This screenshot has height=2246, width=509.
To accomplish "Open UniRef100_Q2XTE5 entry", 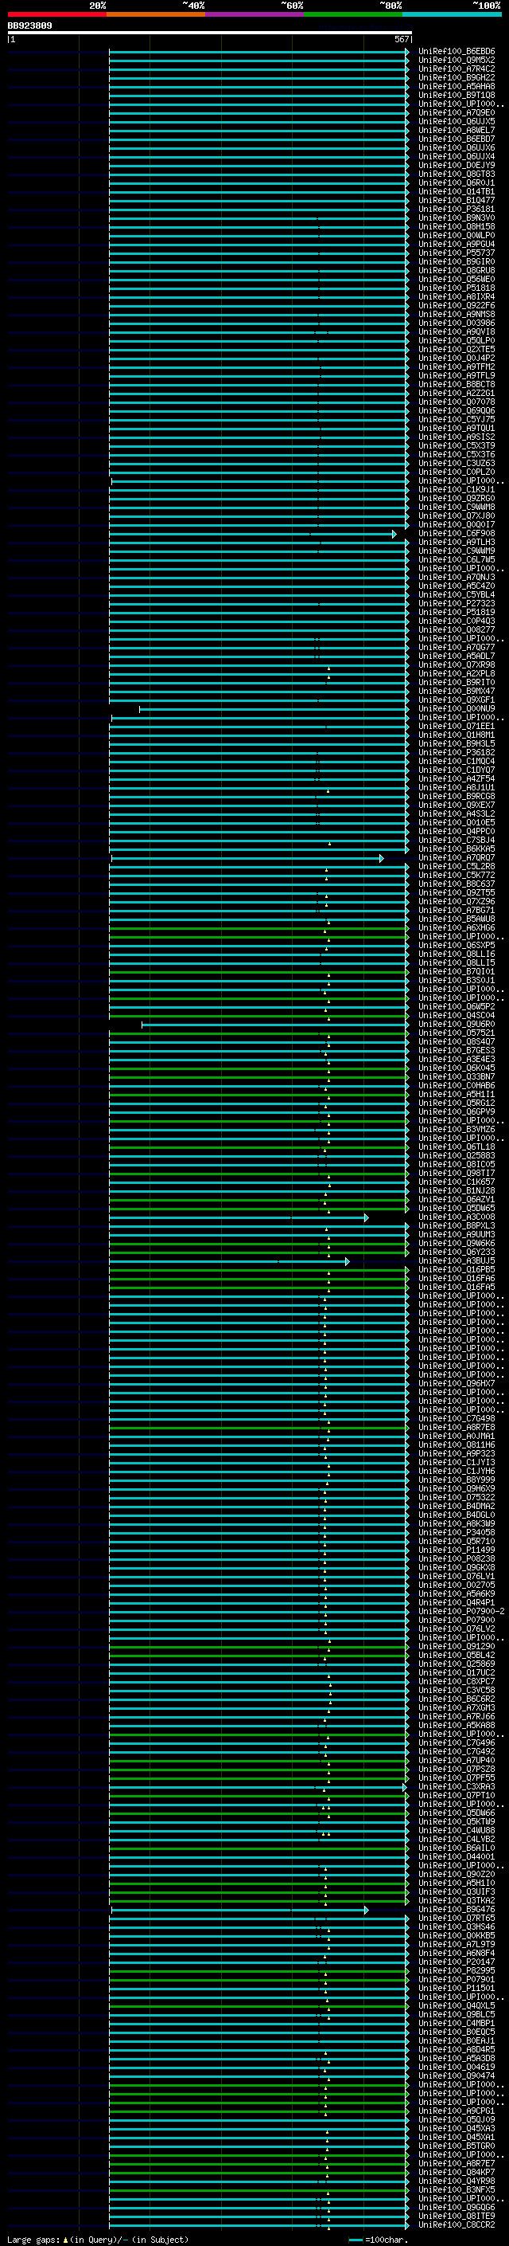I will point(457,350).
